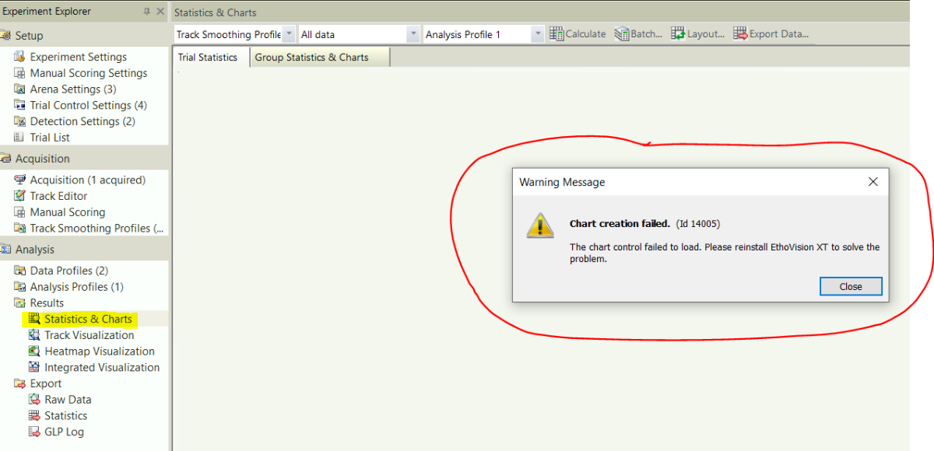Click the Data Profiles icon

[19, 271]
